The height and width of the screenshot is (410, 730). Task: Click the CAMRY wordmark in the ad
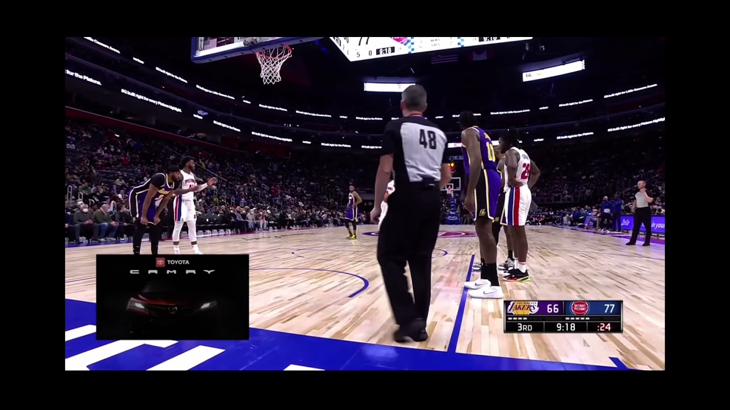[172, 272]
